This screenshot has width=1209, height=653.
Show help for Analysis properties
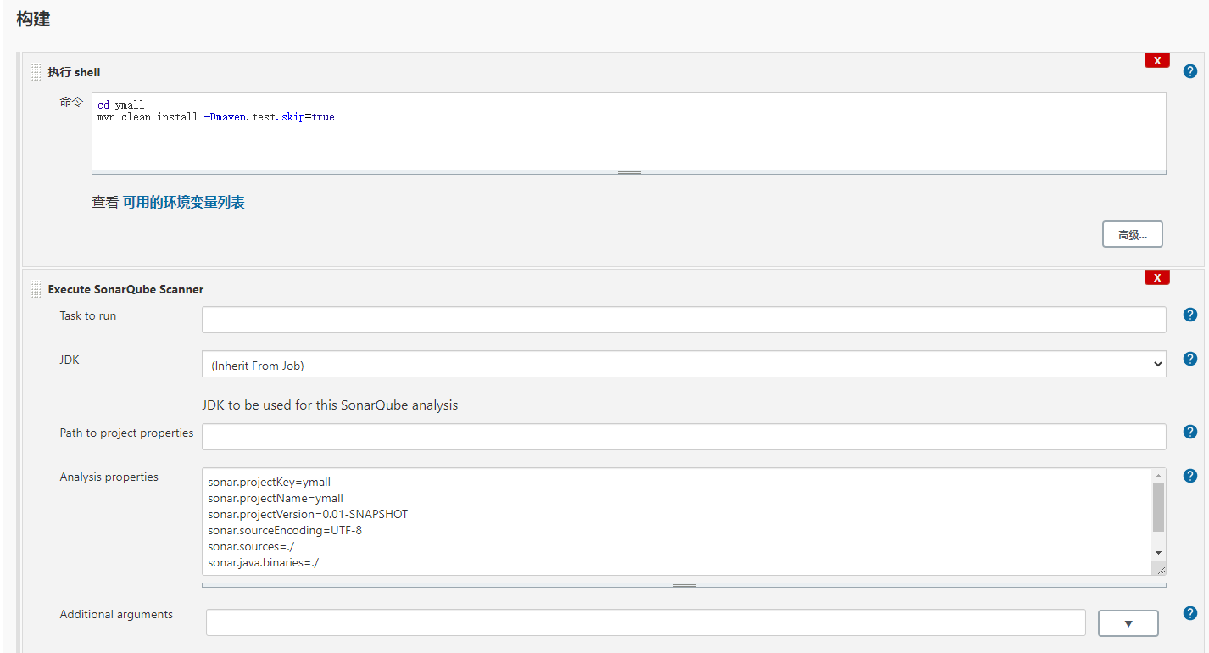pos(1189,476)
